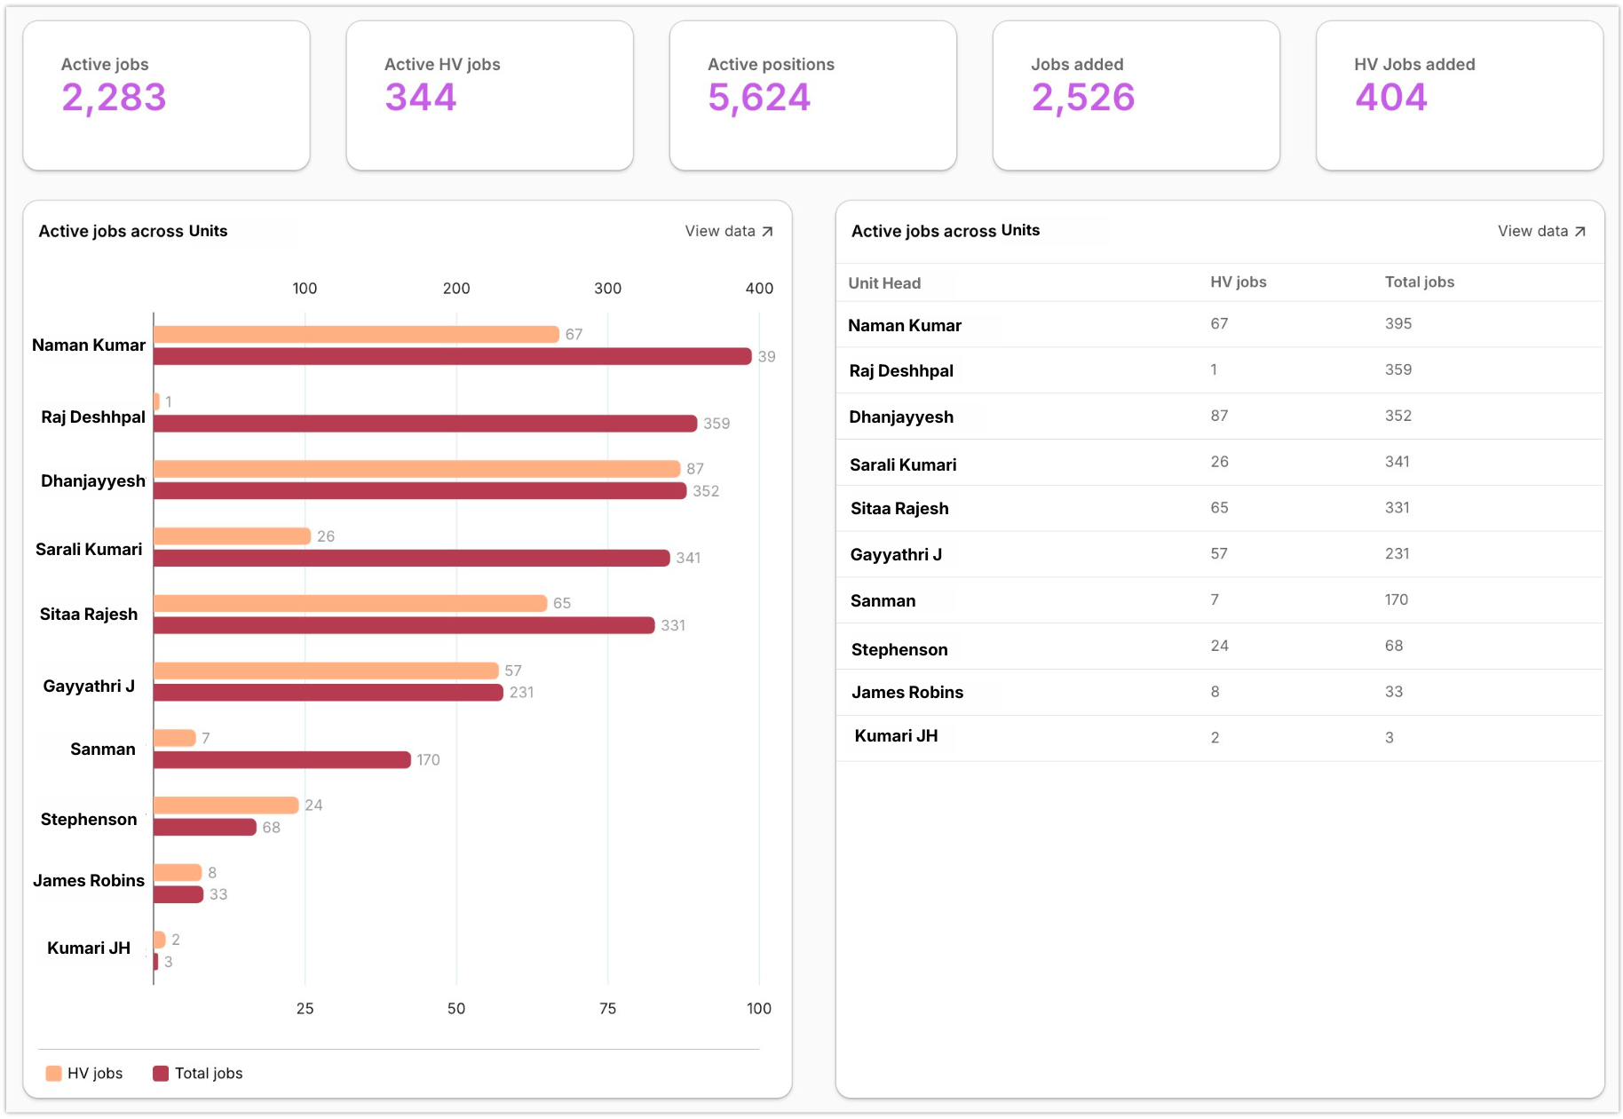
Task: Select Stephenson name in the table
Action: pyautogui.click(x=899, y=649)
